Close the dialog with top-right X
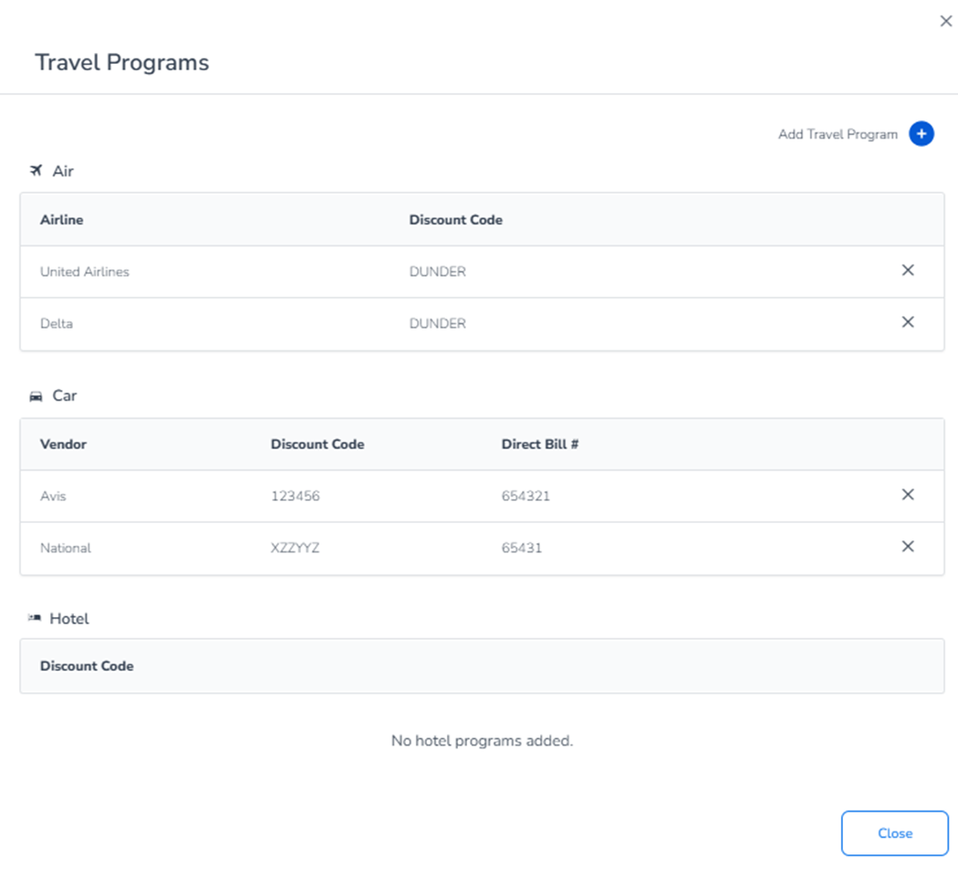 945,21
